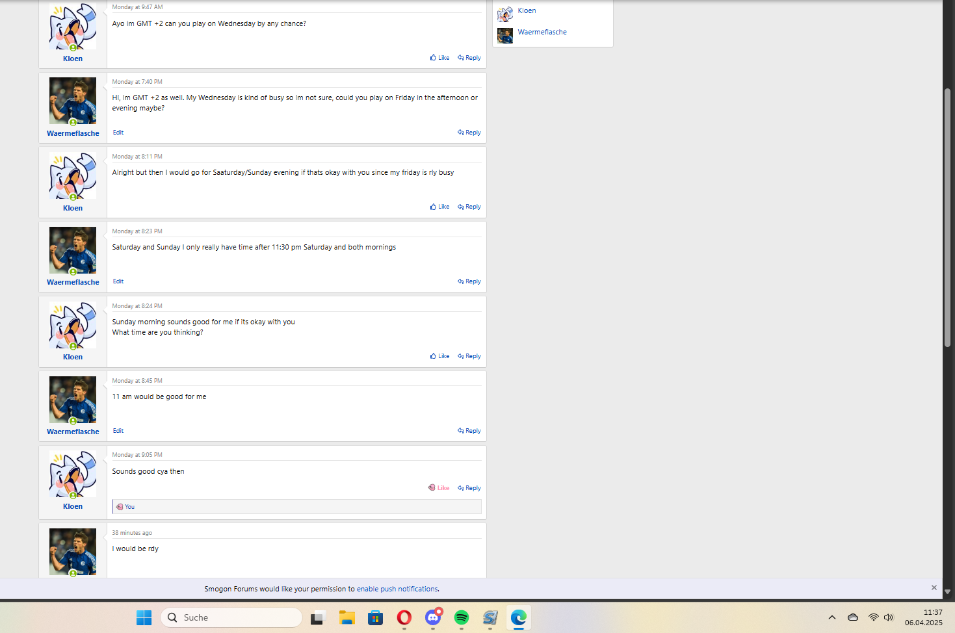Like the 'Ayo im GMT +2' message
This screenshot has height=633, width=955.
point(440,58)
